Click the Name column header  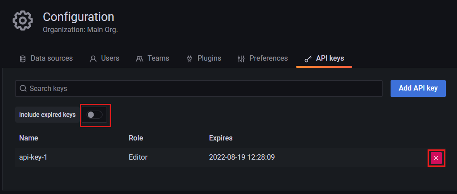[29, 138]
